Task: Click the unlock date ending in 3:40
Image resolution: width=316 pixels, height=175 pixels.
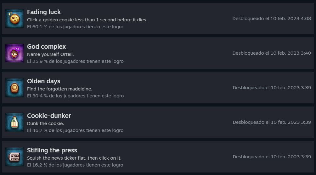Action: pos(271,53)
